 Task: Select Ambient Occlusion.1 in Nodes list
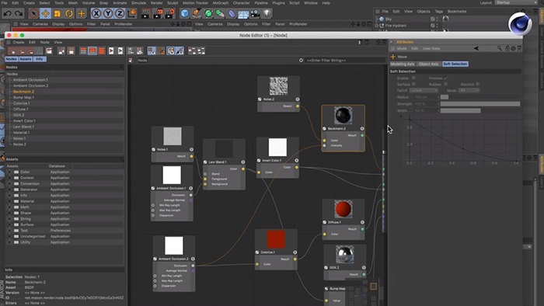tap(30, 80)
